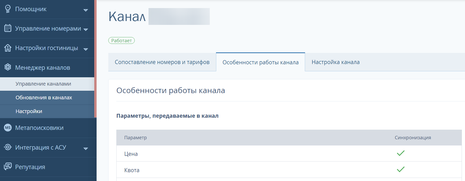The height and width of the screenshot is (181, 465).
Task: Open the Помощник sidebar item
Action: (47, 9)
